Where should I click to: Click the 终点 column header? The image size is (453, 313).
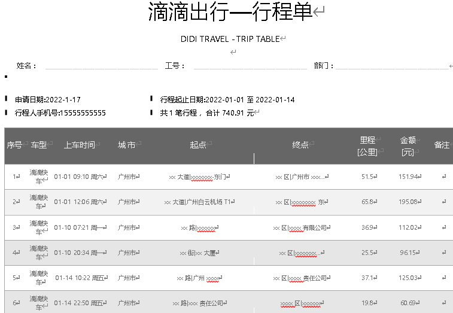300,145
